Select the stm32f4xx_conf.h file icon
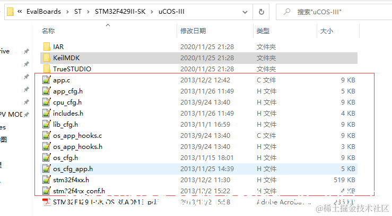The width and height of the screenshot is (392, 216). [47, 191]
